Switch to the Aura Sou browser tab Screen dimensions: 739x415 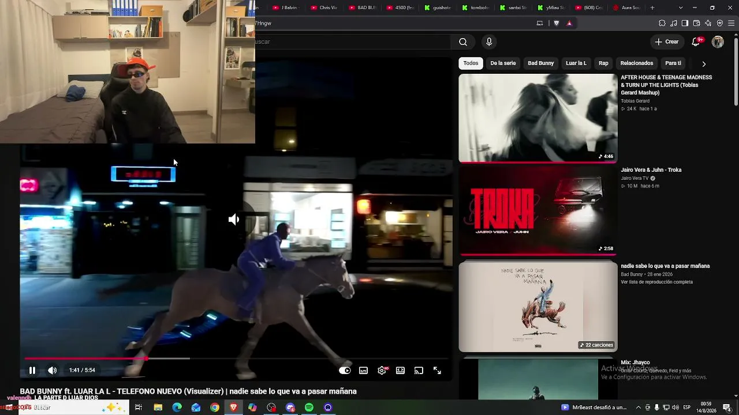[627, 7]
